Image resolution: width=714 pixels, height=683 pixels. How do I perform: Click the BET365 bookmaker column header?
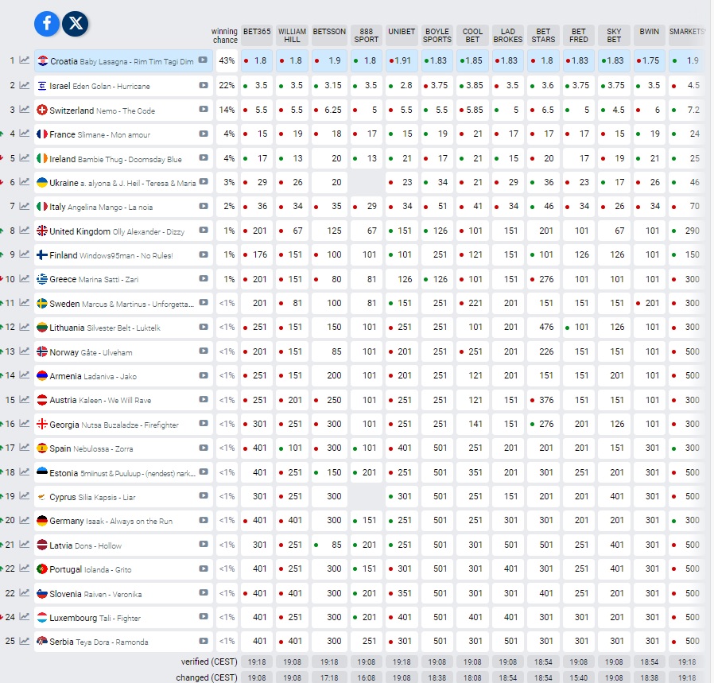257,35
